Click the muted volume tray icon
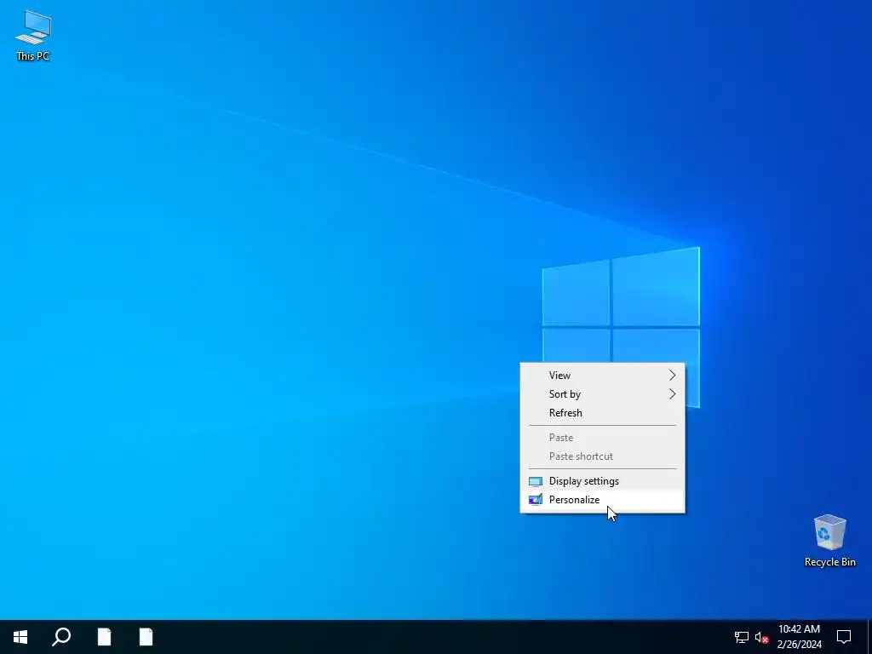872x654 pixels. click(761, 637)
